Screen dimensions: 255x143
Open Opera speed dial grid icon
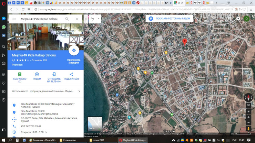pos(29,9)
